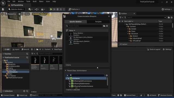Expand the Details folder in Outliner
Image resolution: width=174 pixels, height=98 pixels.
[128, 29]
